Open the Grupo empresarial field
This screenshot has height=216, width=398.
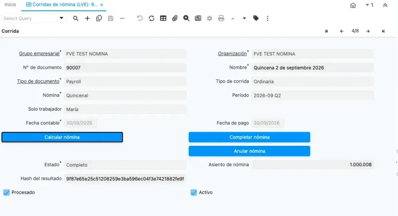click(125, 54)
